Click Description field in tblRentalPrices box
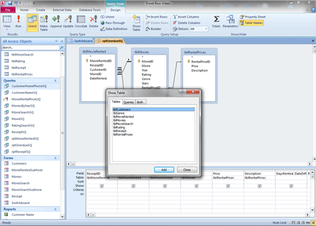The image size is (316, 226). point(199,70)
